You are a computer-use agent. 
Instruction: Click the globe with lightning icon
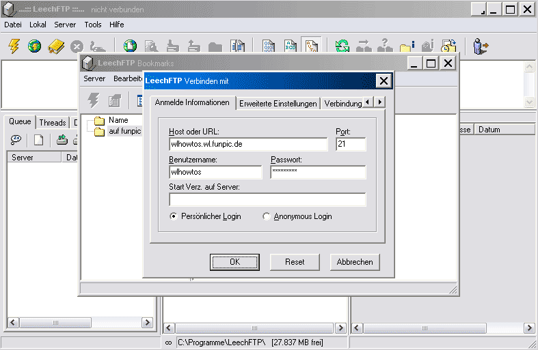[35, 46]
